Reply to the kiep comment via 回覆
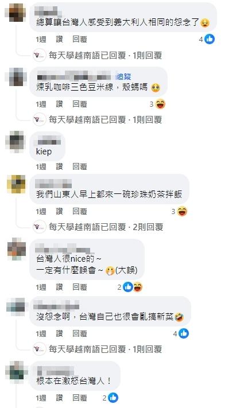This screenshot has width=240, height=408. click(x=80, y=166)
